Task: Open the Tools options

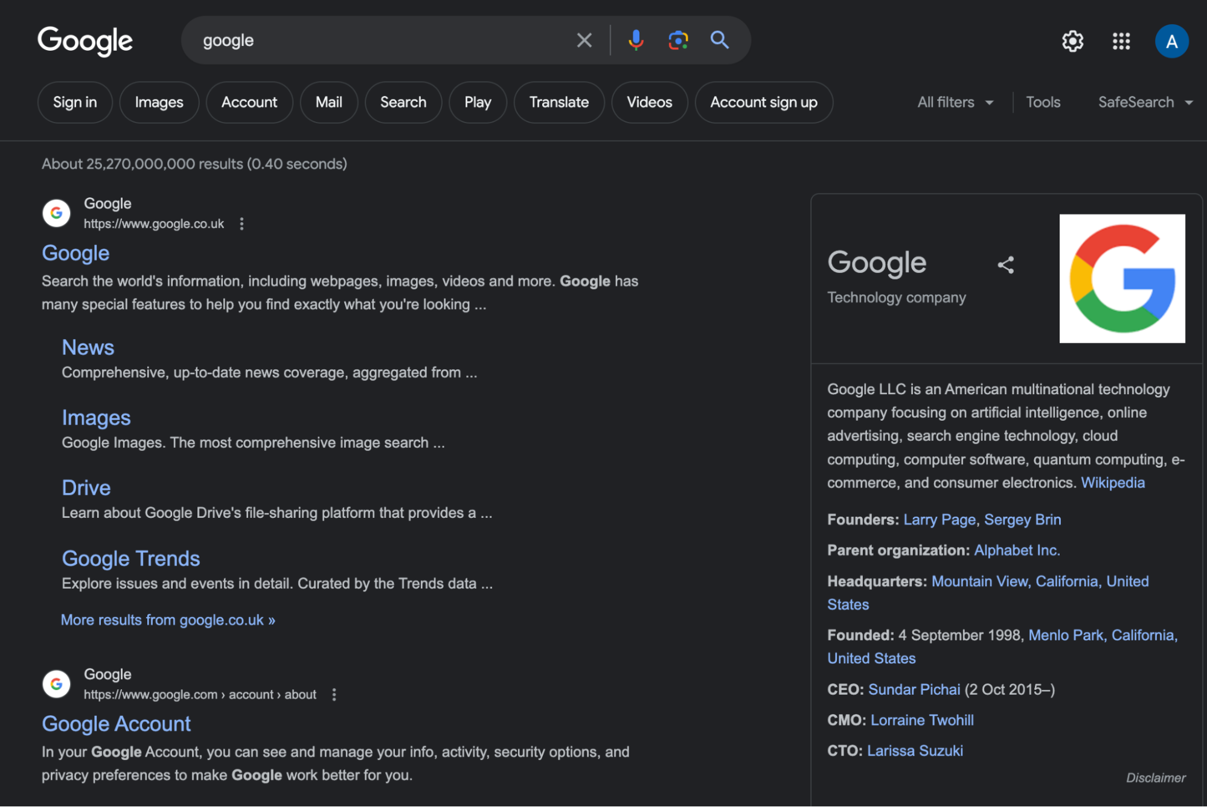Action: (1043, 103)
